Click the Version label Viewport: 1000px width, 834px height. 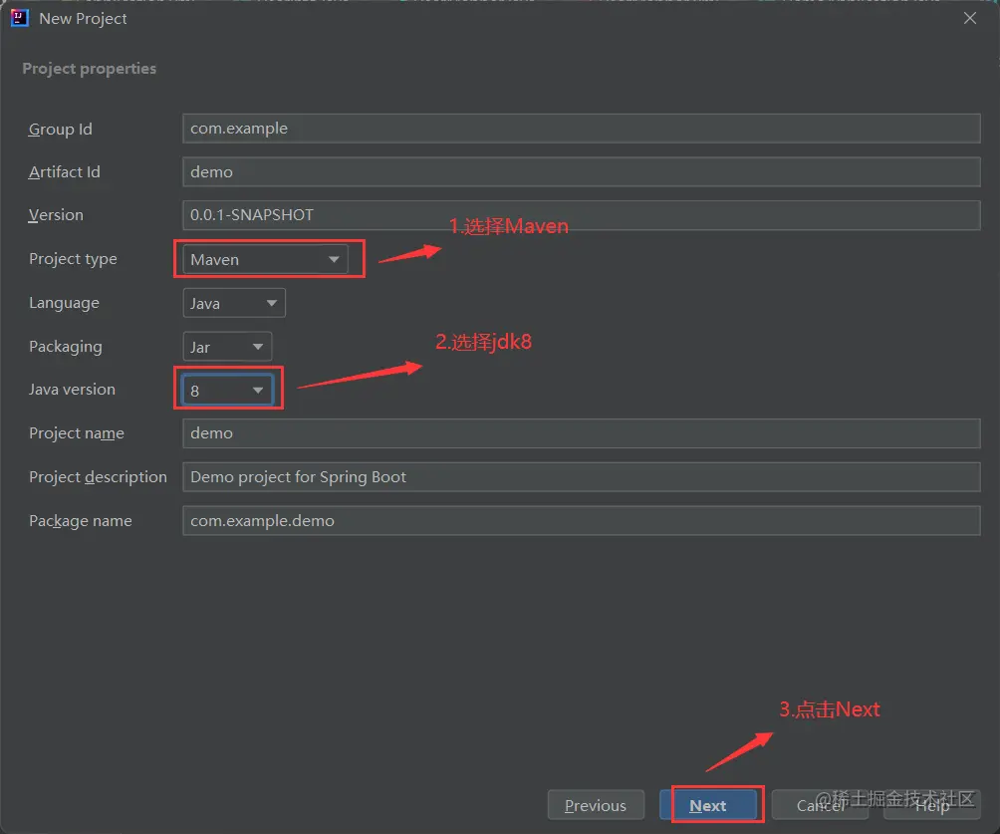pyautogui.click(x=56, y=215)
